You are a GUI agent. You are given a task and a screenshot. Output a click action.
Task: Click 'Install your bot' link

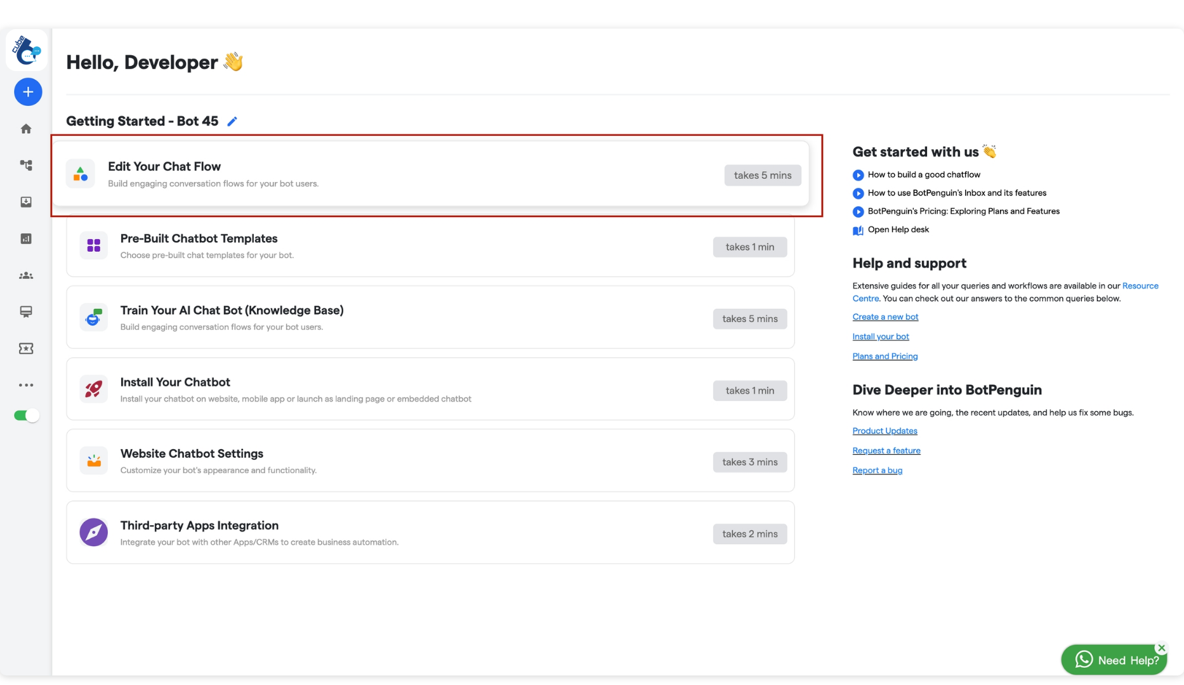[881, 336]
